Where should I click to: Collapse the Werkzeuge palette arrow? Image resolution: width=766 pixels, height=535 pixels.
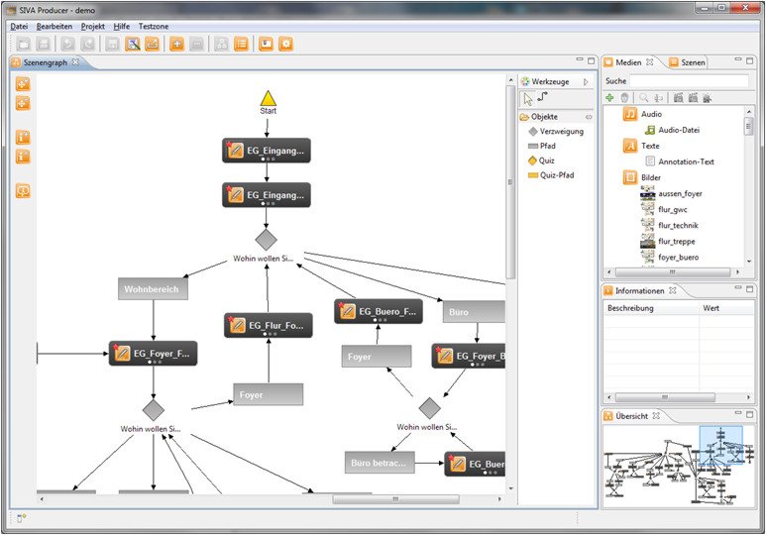point(586,82)
